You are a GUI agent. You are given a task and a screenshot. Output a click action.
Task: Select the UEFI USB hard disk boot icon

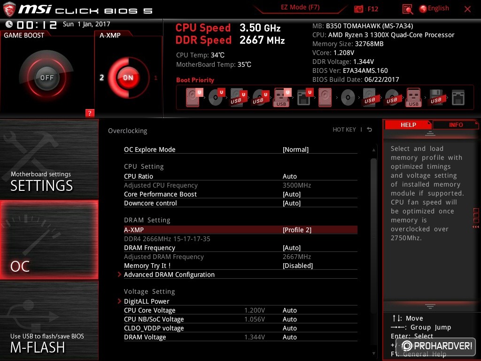click(238, 97)
